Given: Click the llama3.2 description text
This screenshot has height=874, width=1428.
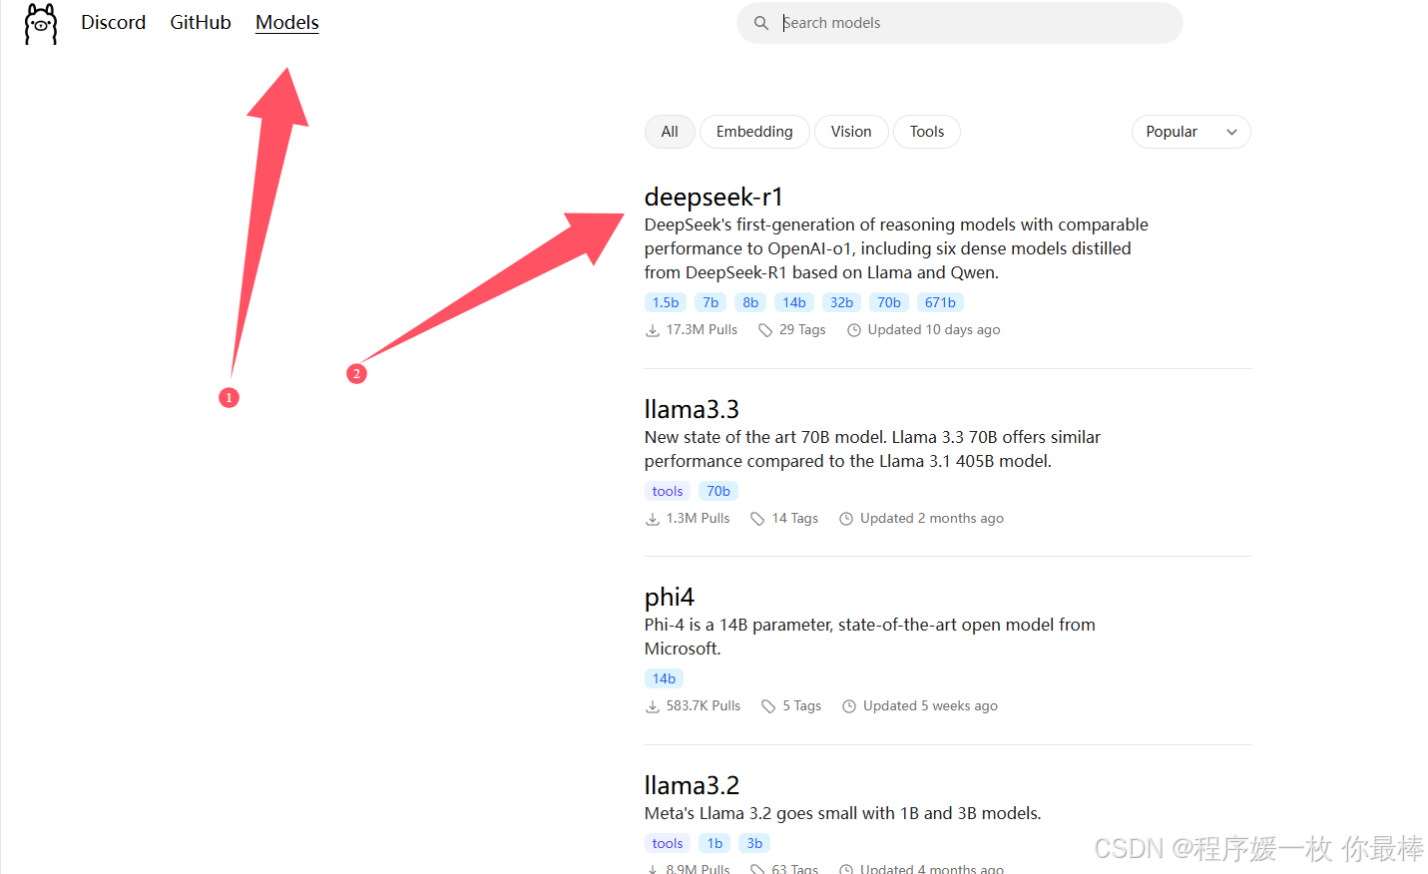Looking at the screenshot, I should tap(843, 813).
